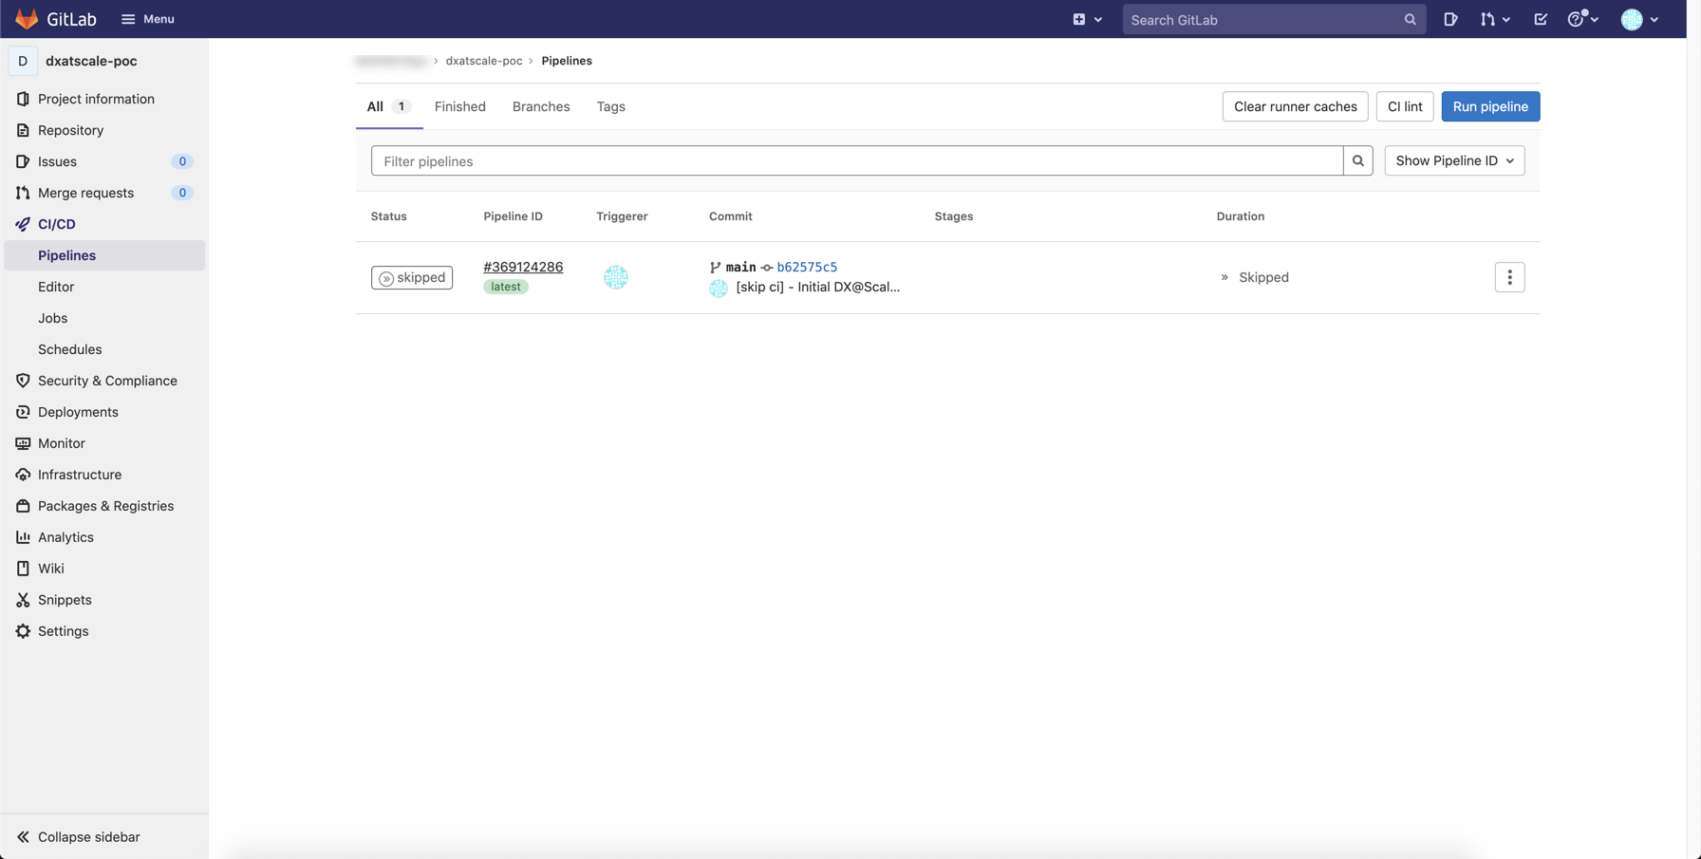Open Infrastructure in sidebar
Screen dimensions: 1701x859
[104, 475]
